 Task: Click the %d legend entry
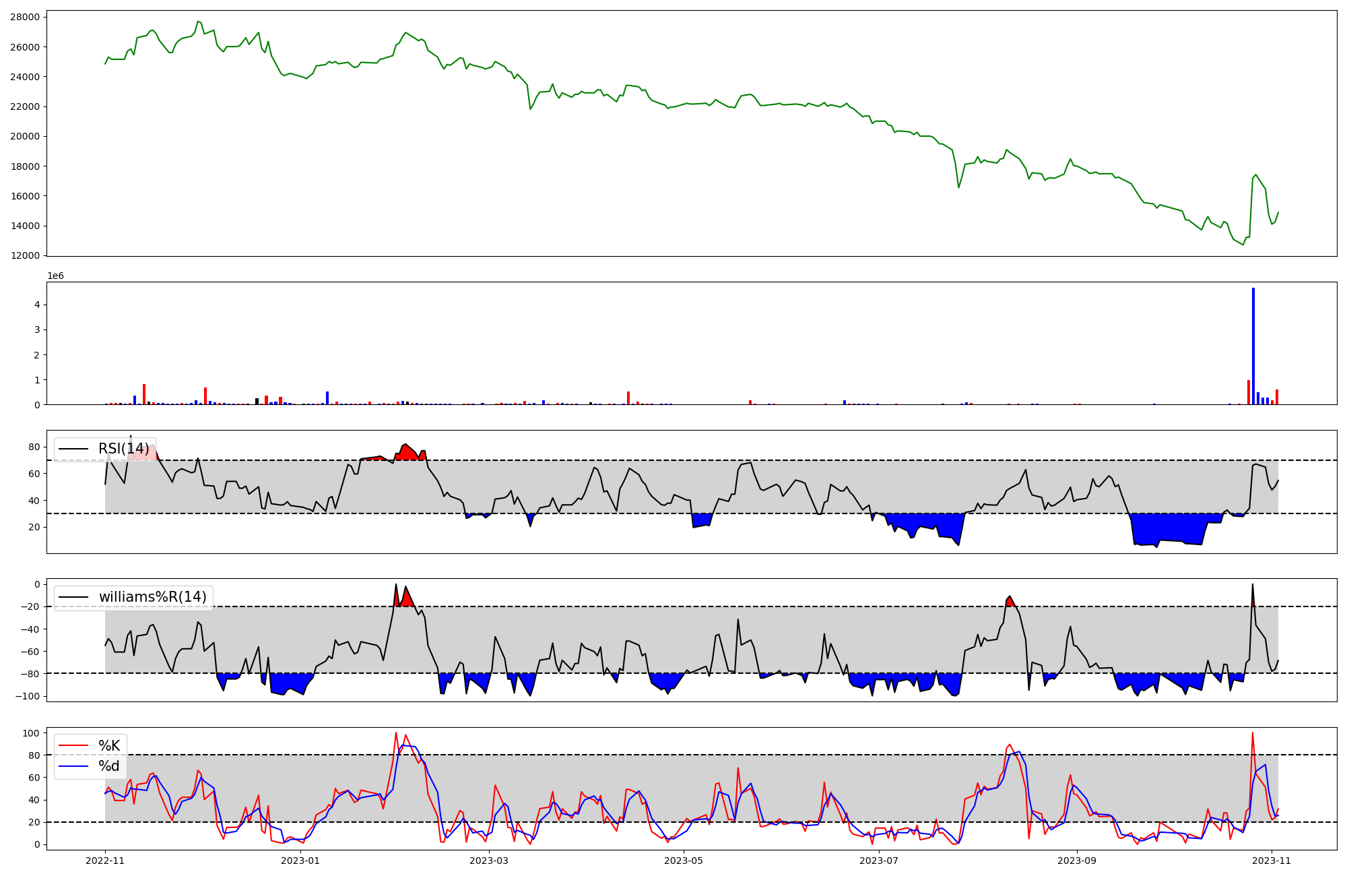point(109,766)
